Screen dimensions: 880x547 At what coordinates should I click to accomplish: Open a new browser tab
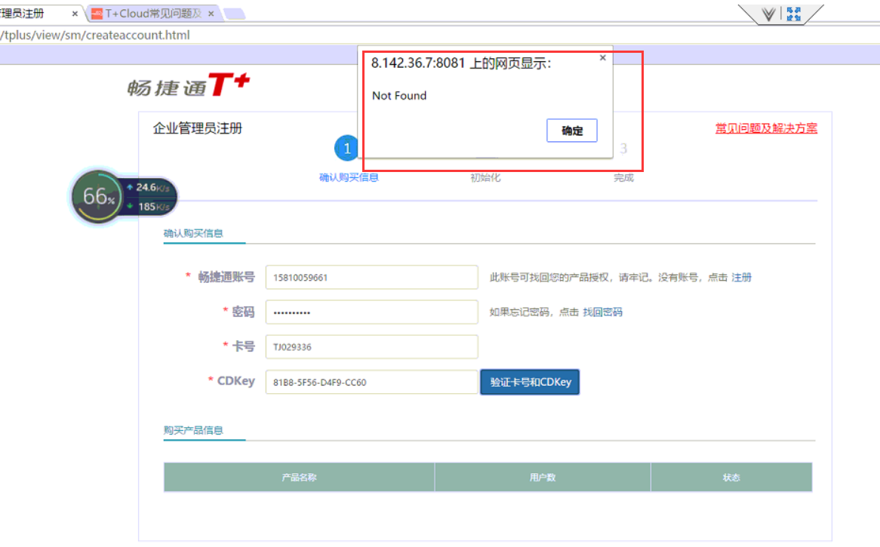click(235, 14)
